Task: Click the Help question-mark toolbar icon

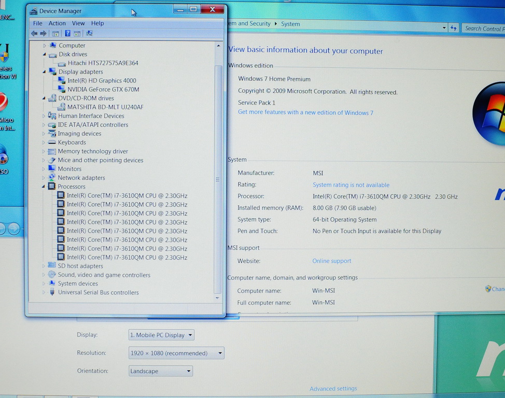Action: pyautogui.click(x=67, y=33)
